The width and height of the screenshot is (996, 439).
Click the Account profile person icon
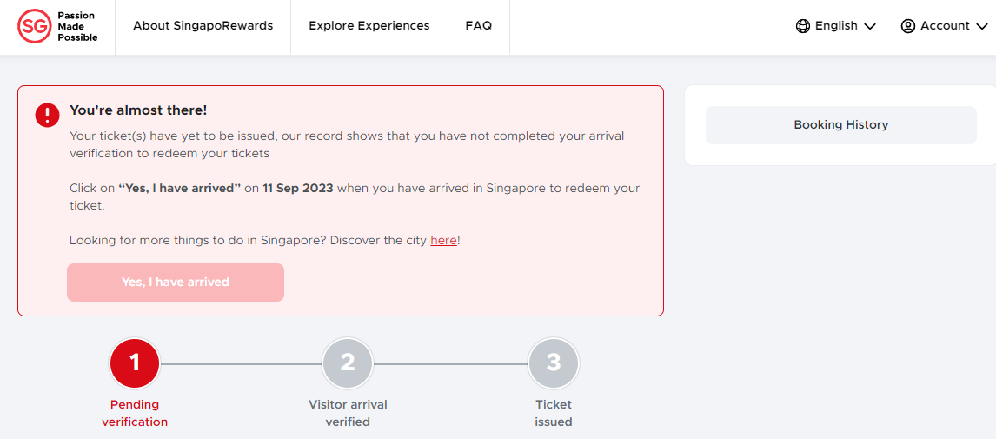(908, 26)
